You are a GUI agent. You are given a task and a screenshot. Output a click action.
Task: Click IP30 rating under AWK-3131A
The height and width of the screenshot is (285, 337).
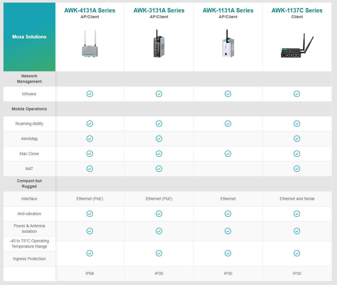(159, 274)
